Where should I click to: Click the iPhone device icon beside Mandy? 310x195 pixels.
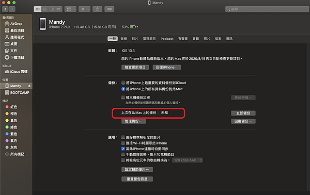point(43,24)
